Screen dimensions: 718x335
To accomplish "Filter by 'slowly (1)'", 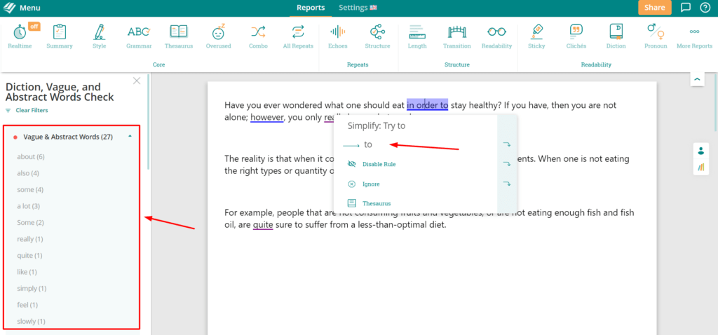I will [x=31, y=321].
